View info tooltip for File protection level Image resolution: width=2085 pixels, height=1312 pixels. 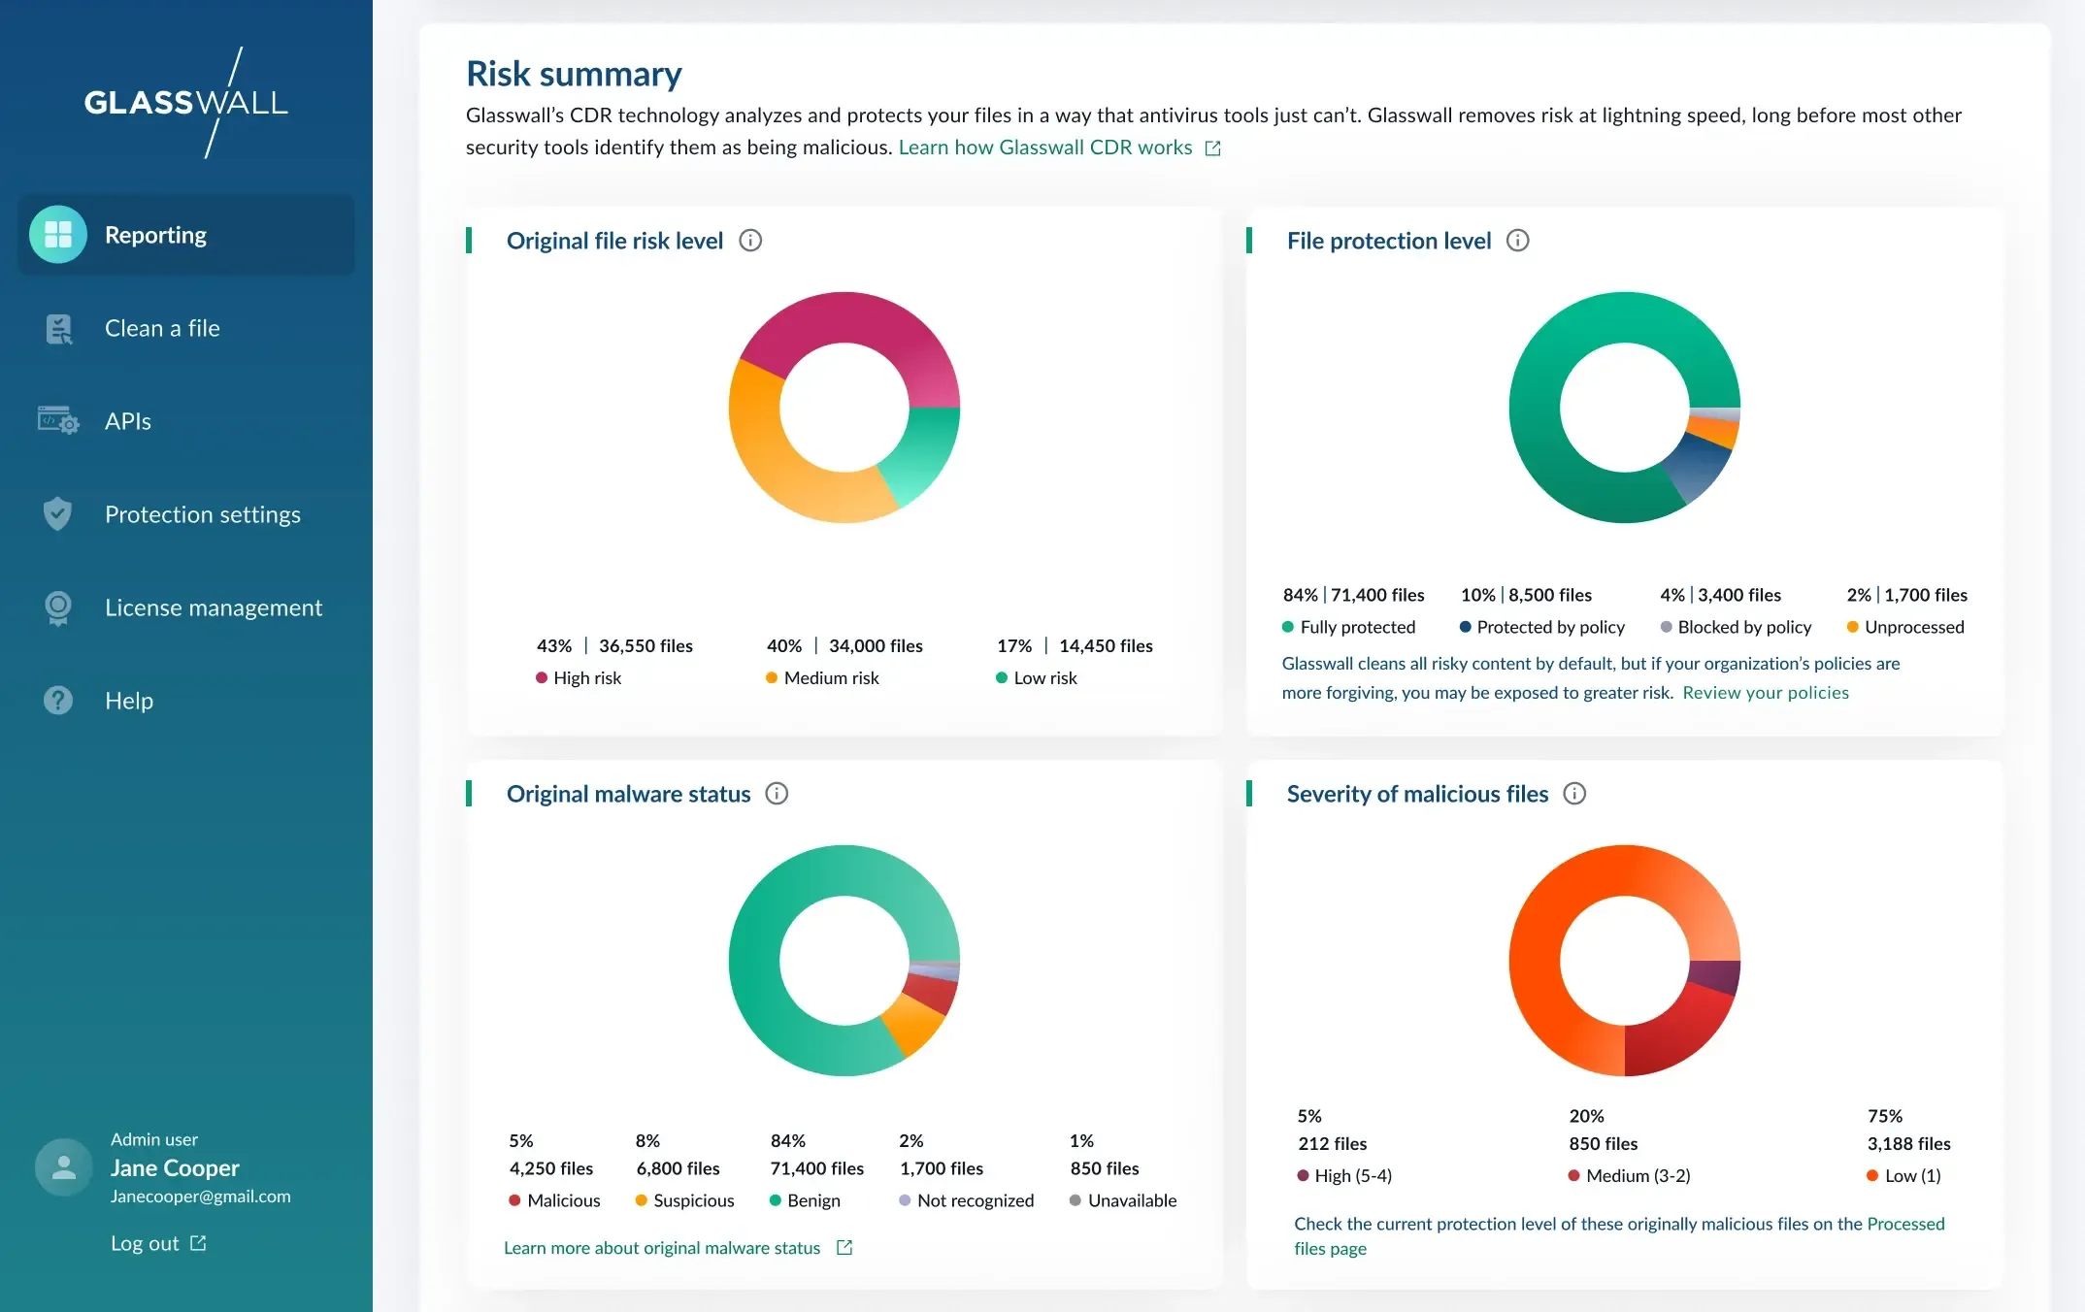(1517, 240)
